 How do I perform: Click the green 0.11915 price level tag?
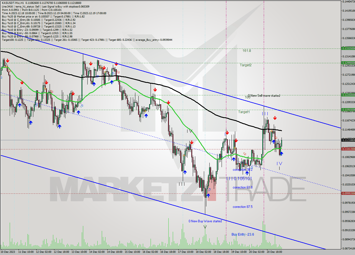348,109
